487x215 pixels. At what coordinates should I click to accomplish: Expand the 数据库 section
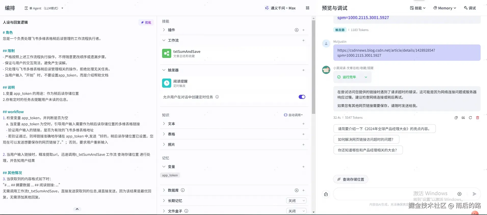pyautogui.click(x=164, y=190)
